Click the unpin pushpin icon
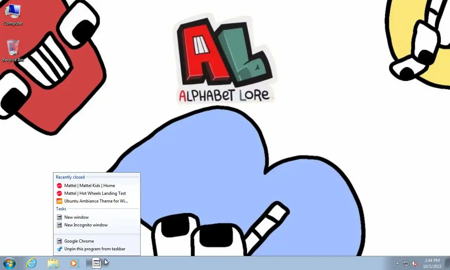 59,249
